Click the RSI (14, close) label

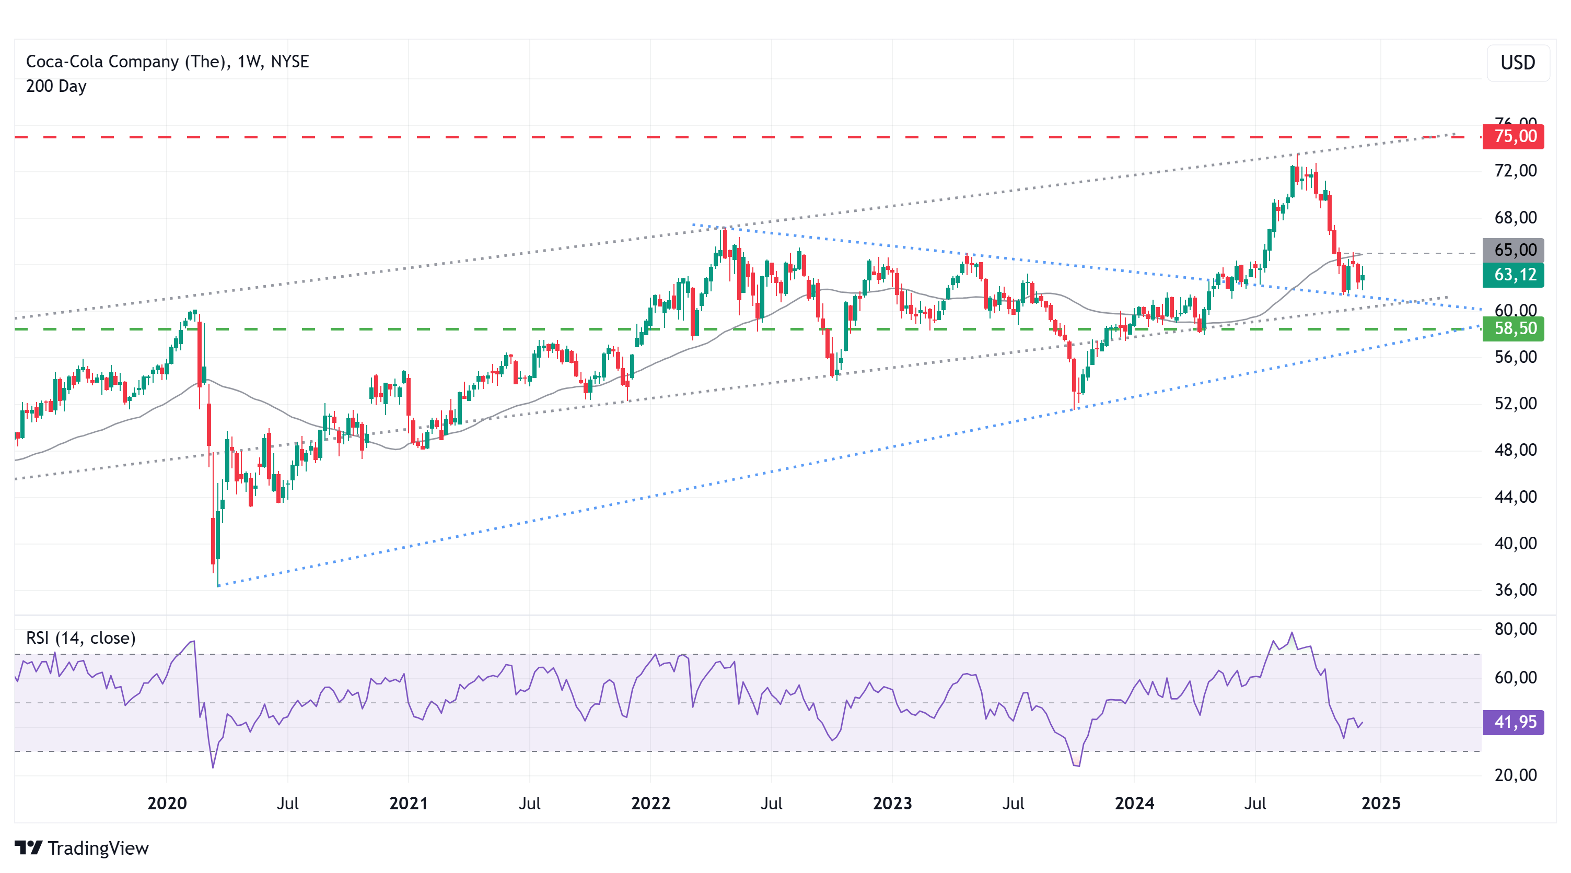(x=80, y=638)
